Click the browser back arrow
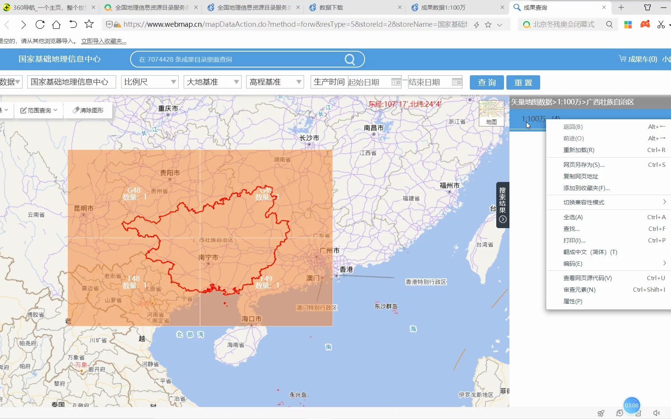The image size is (671, 419). (x=7, y=25)
